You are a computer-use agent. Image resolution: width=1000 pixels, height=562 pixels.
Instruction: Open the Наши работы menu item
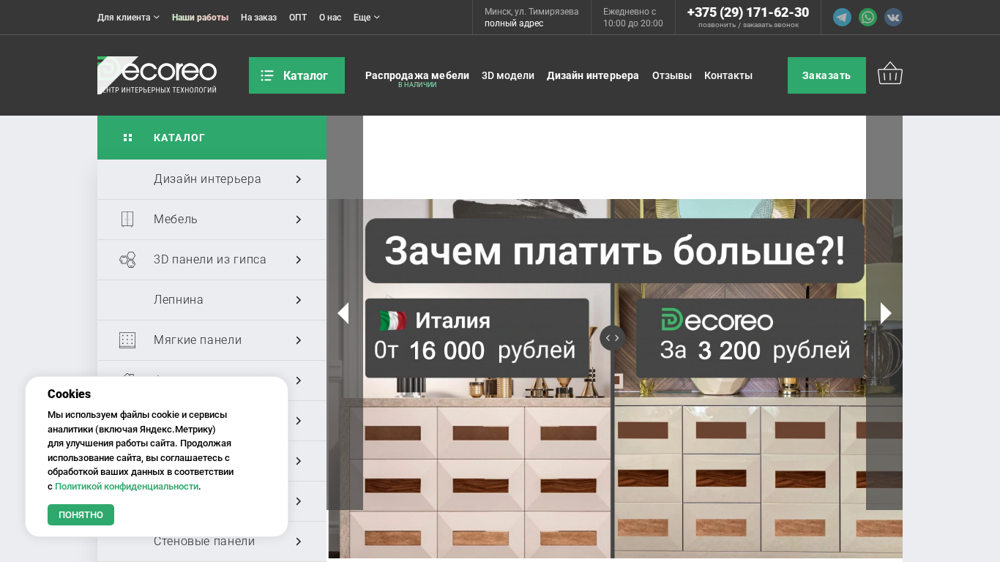point(200,18)
